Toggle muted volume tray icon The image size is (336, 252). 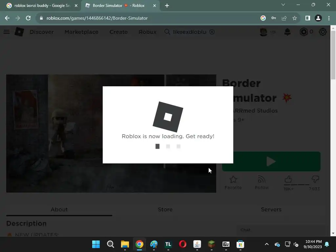296,244
